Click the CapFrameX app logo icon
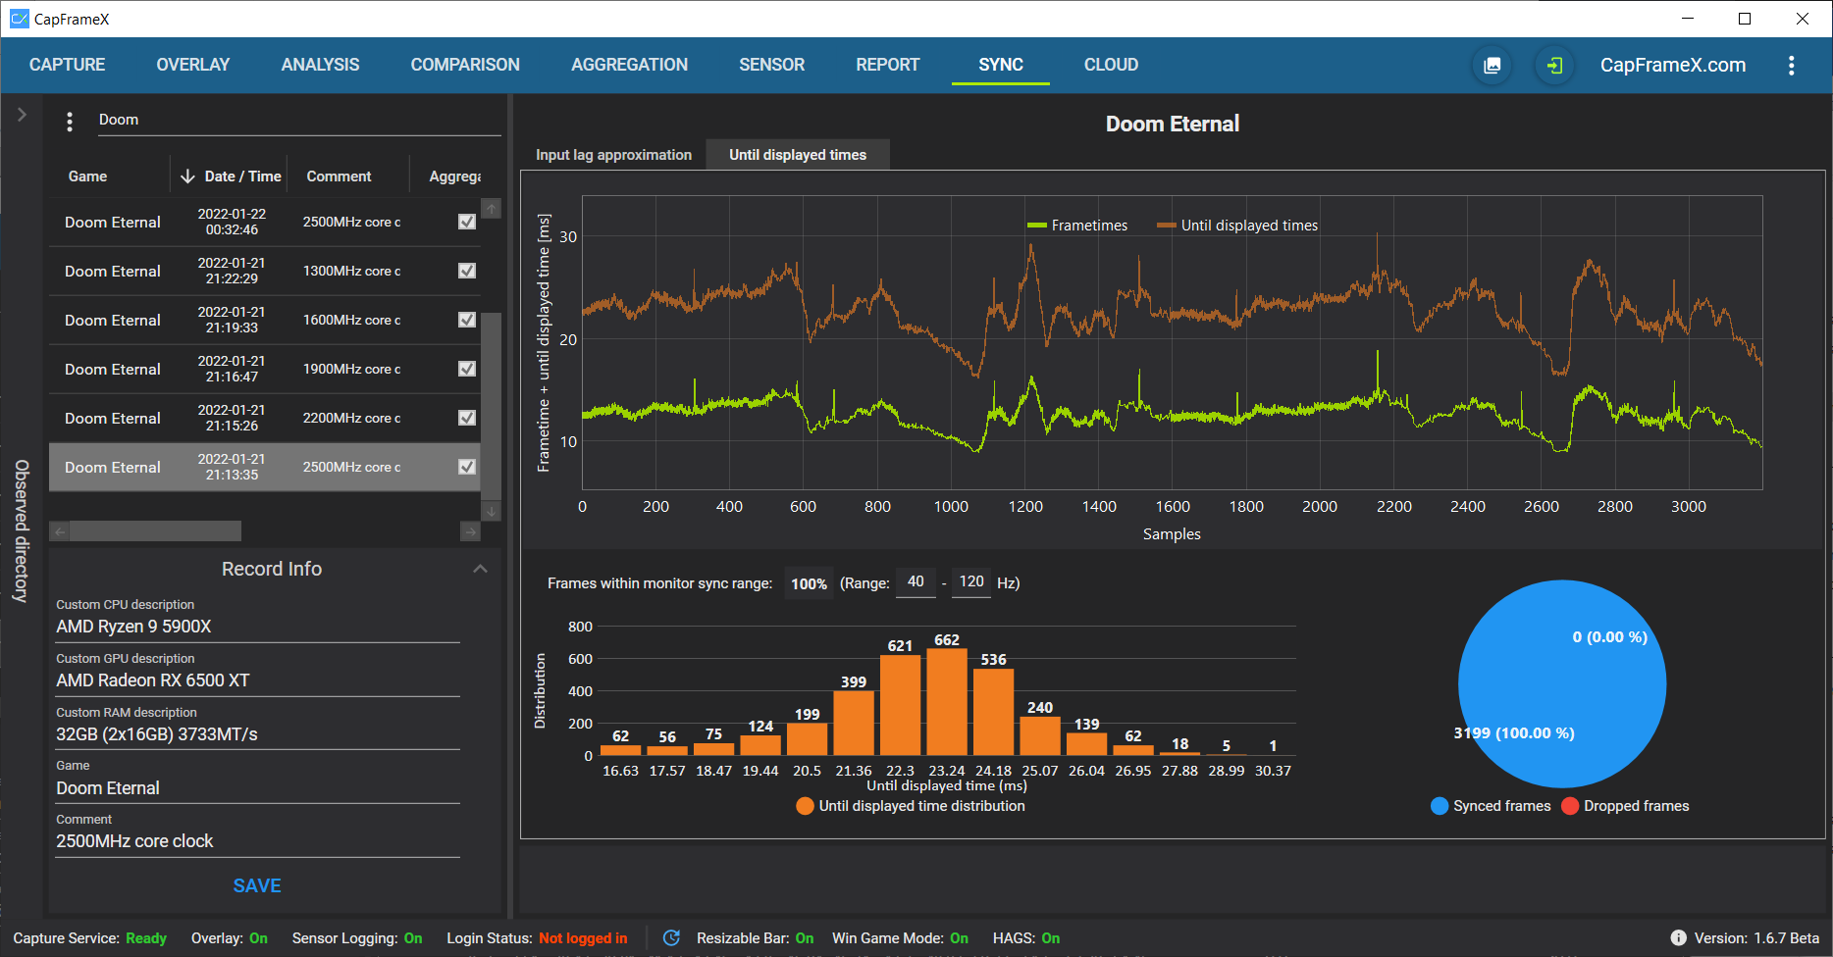The height and width of the screenshot is (957, 1833). click(19, 19)
